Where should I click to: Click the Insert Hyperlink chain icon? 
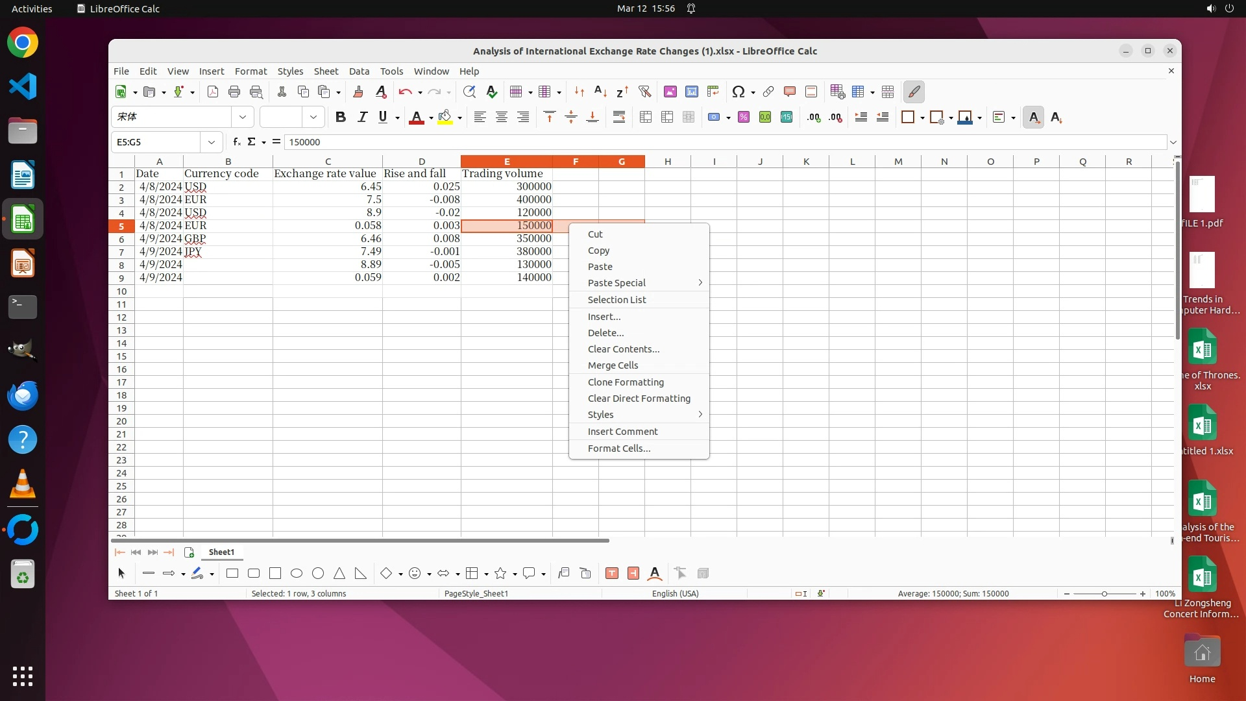[x=768, y=92]
